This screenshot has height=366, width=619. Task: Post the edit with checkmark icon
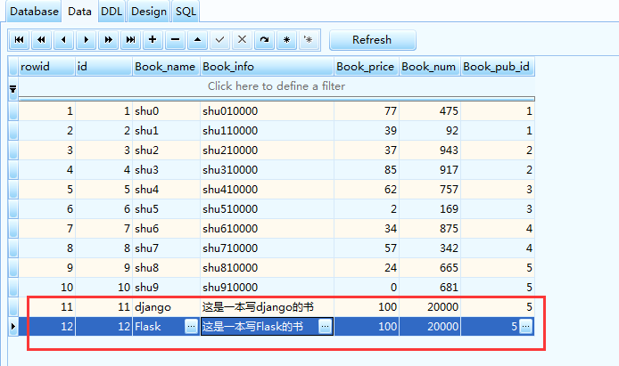(x=220, y=40)
